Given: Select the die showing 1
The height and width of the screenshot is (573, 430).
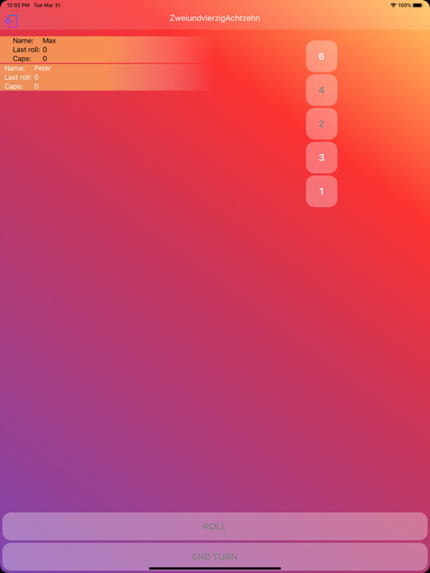Looking at the screenshot, I should pyautogui.click(x=322, y=191).
